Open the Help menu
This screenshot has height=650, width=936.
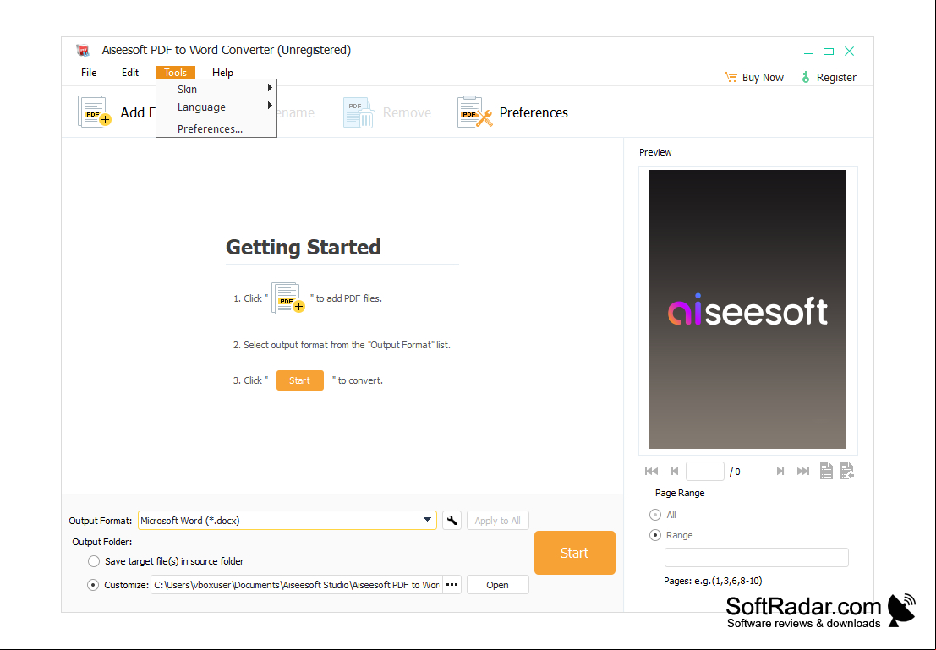click(222, 72)
